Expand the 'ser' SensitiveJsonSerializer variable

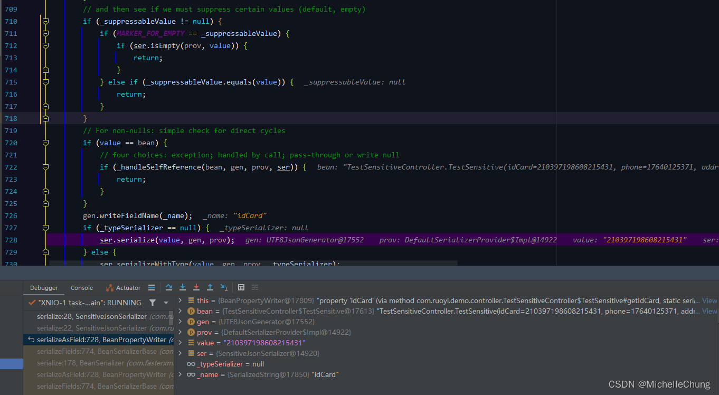click(x=180, y=353)
